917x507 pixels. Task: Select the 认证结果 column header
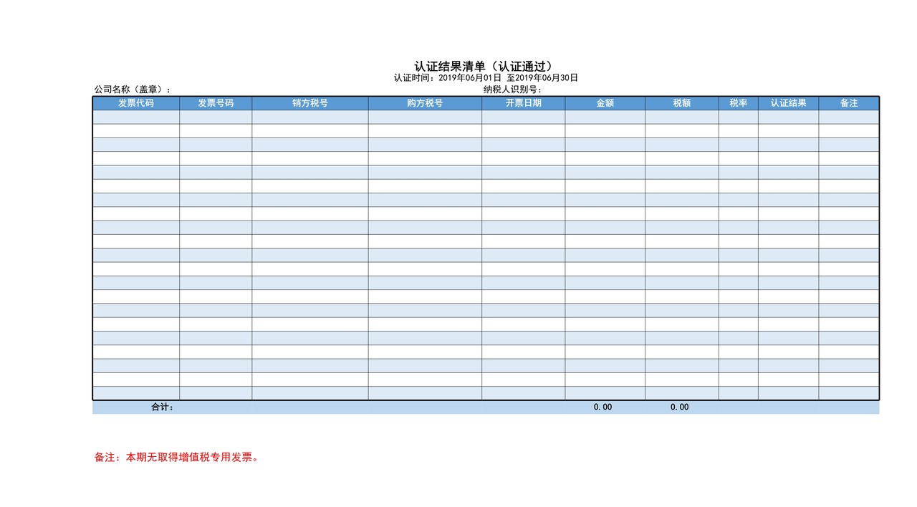click(x=788, y=103)
